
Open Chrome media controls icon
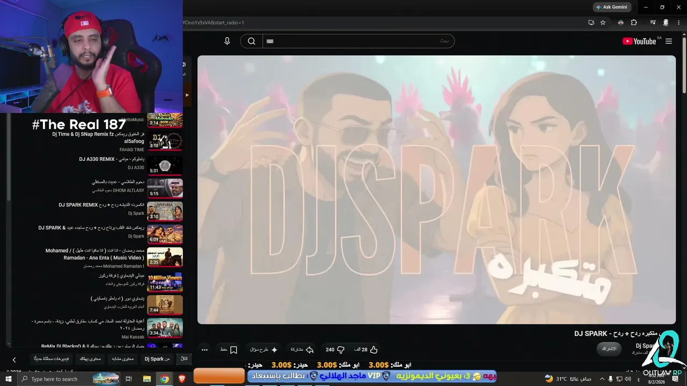coord(653,23)
